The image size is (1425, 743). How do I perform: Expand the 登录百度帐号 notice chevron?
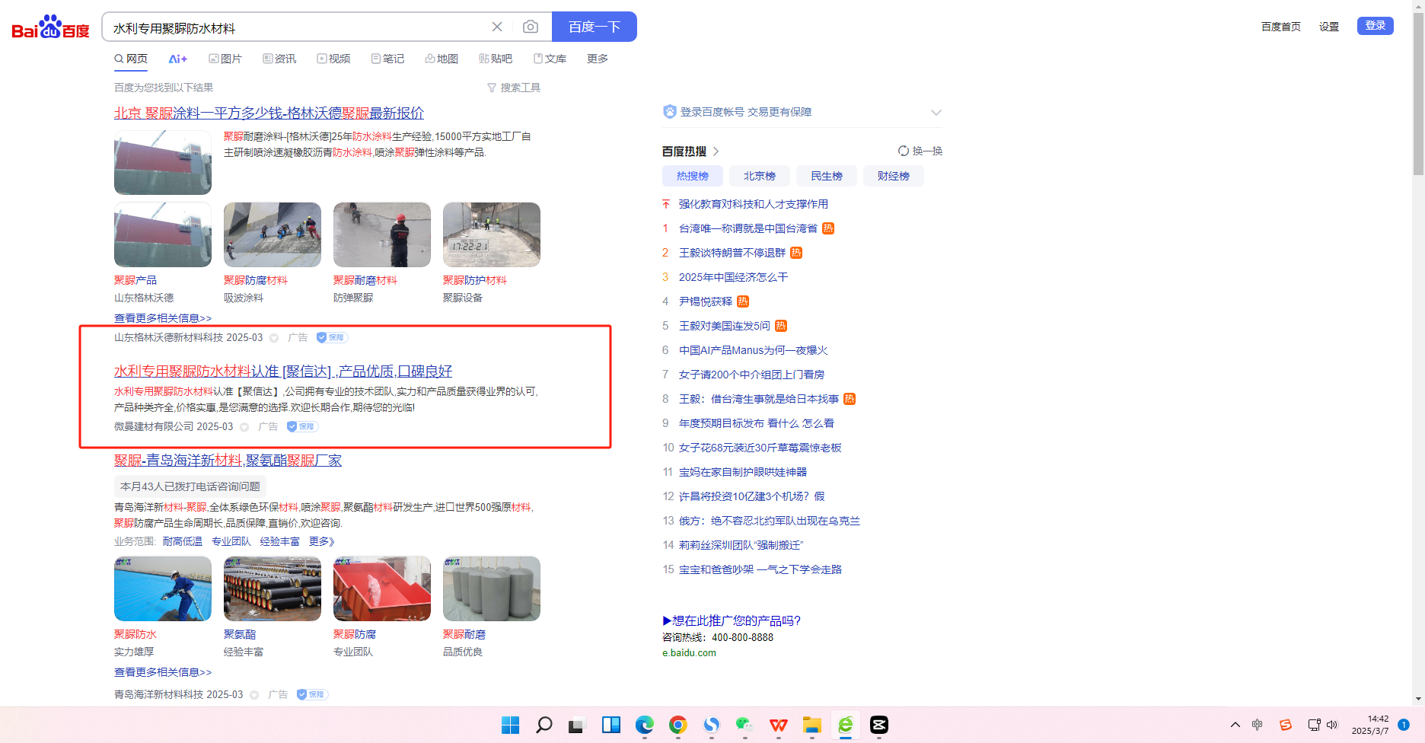click(x=936, y=113)
